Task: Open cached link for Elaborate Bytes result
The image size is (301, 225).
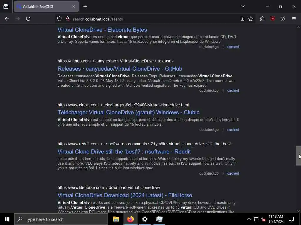Action: point(233,47)
